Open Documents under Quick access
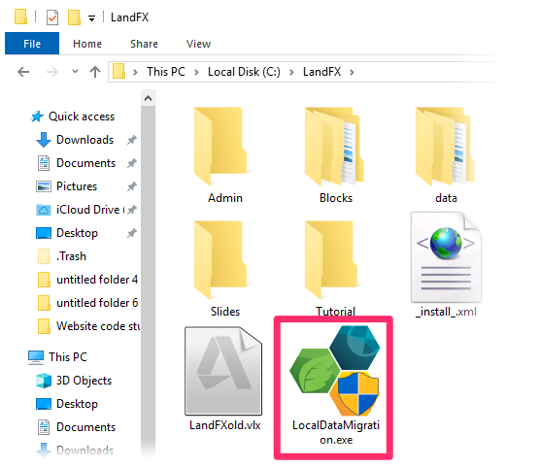Viewport: 538px width, 468px height. [x=85, y=163]
